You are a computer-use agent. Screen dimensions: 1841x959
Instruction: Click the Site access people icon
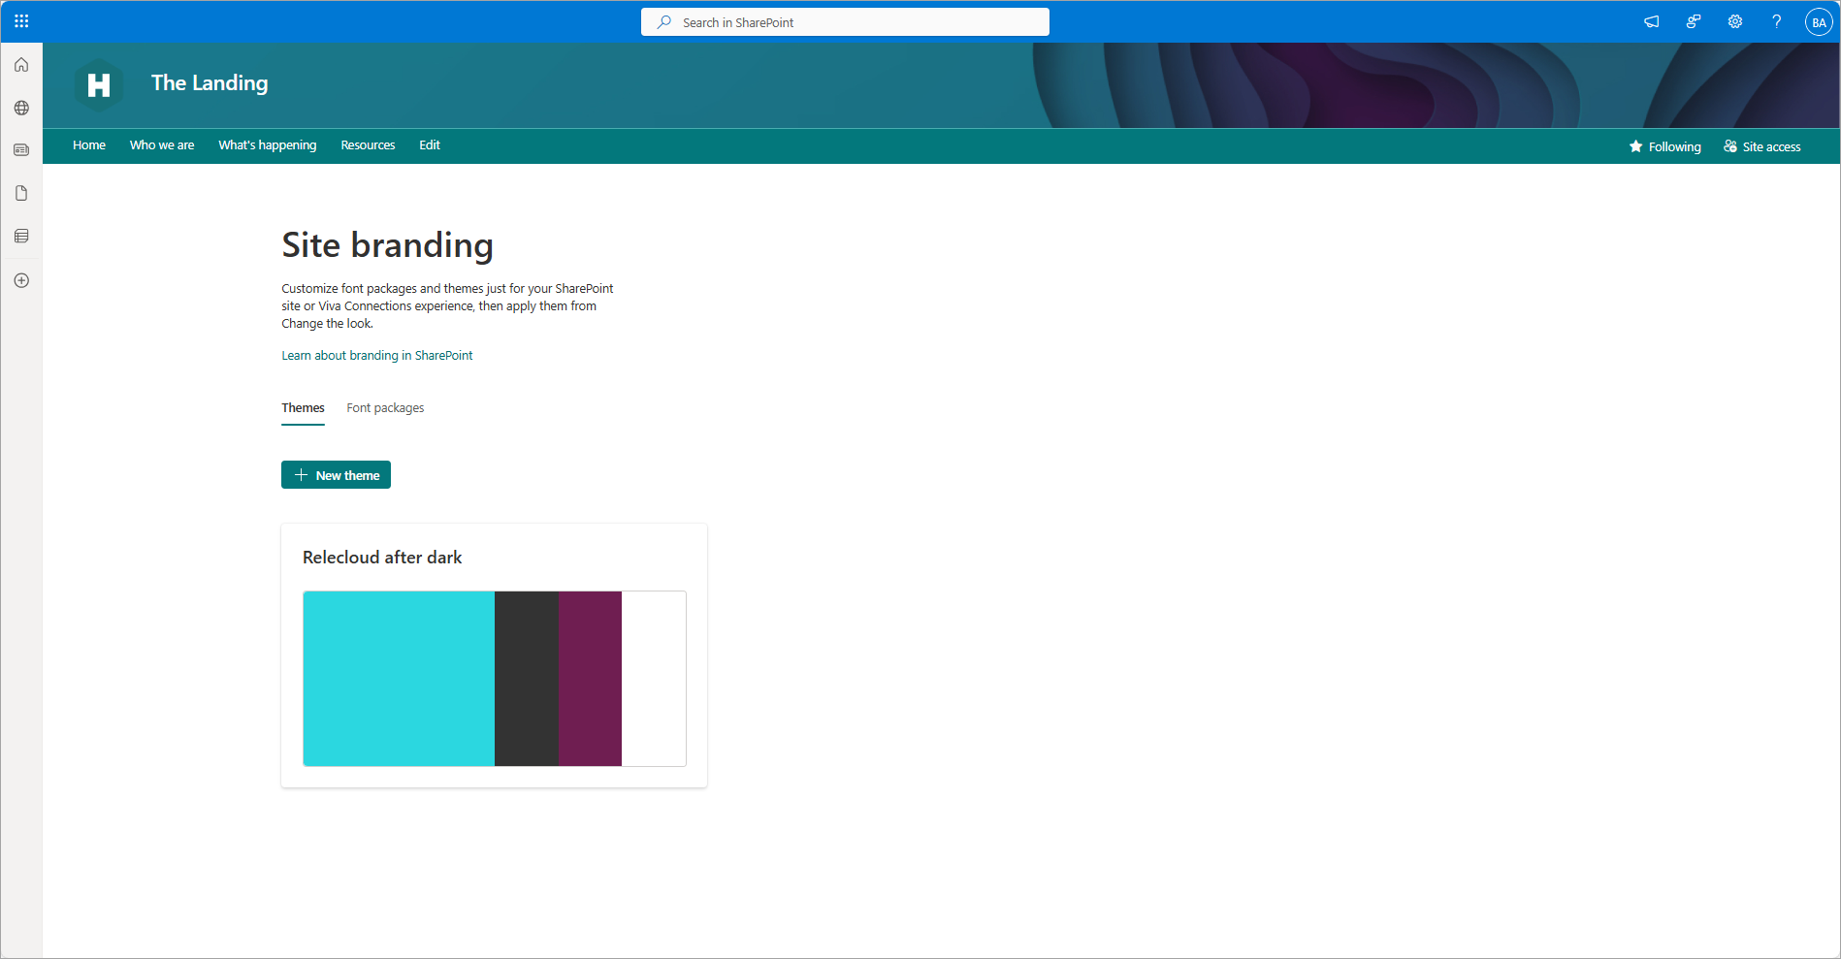[1730, 146]
